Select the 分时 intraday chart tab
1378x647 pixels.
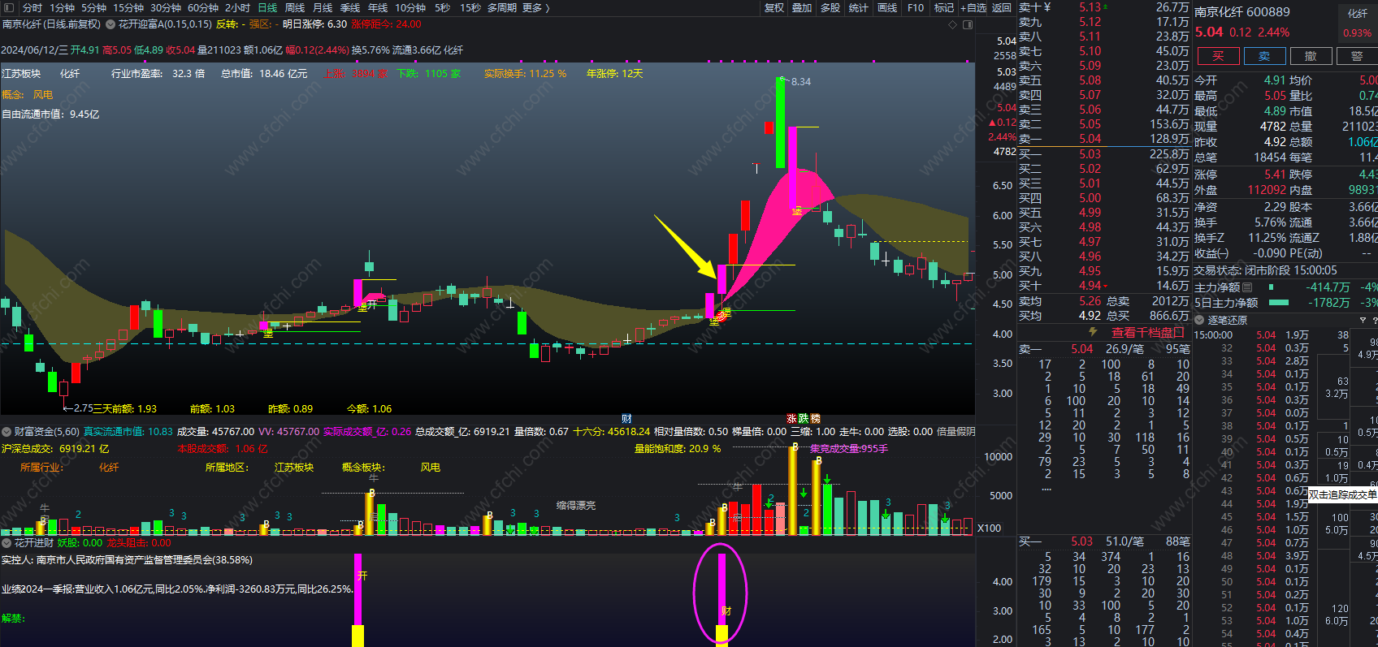[32, 7]
